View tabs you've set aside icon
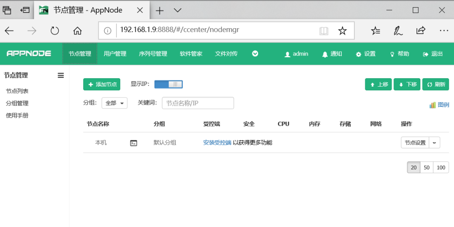The height and width of the screenshot is (227, 454). coord(7,11)
